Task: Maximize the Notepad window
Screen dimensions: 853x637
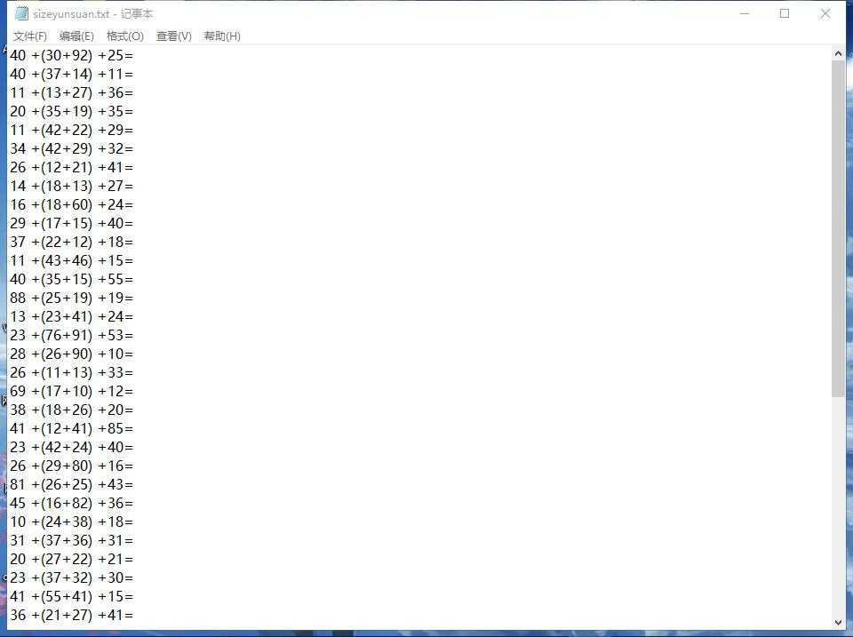Action: [785, 13]
